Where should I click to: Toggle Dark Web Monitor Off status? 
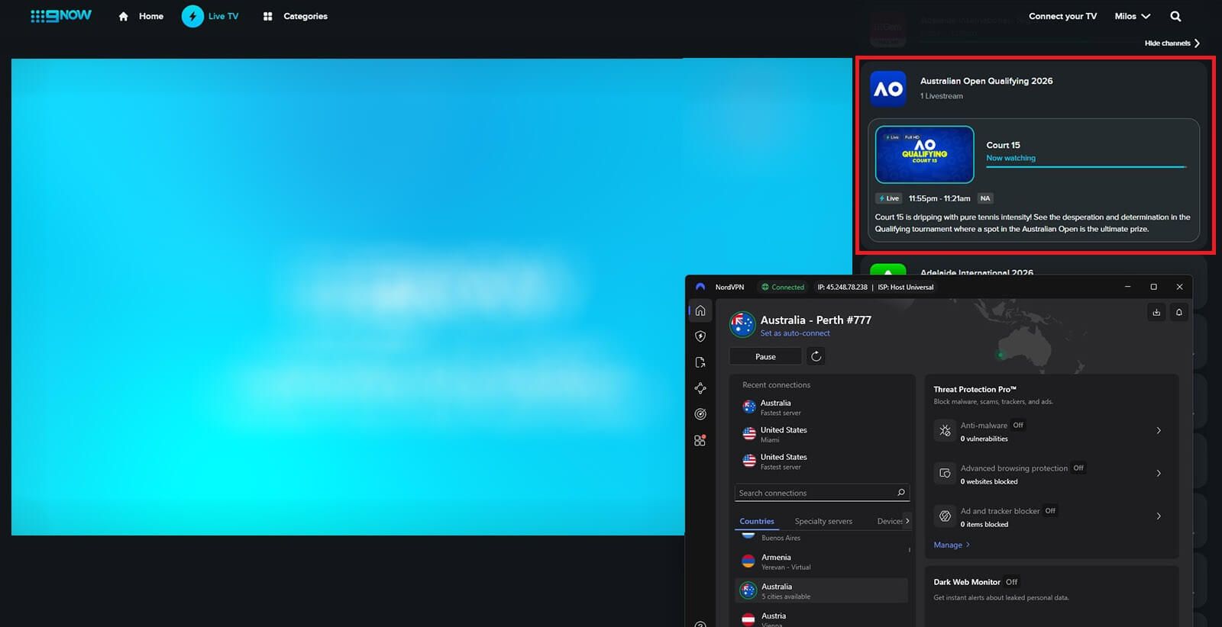tap(1011, 582)
